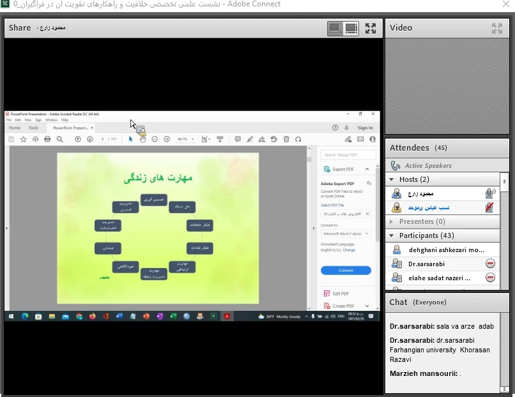Open the File menu in Acrobat
The image size is (515, 397).
[9, 120]
